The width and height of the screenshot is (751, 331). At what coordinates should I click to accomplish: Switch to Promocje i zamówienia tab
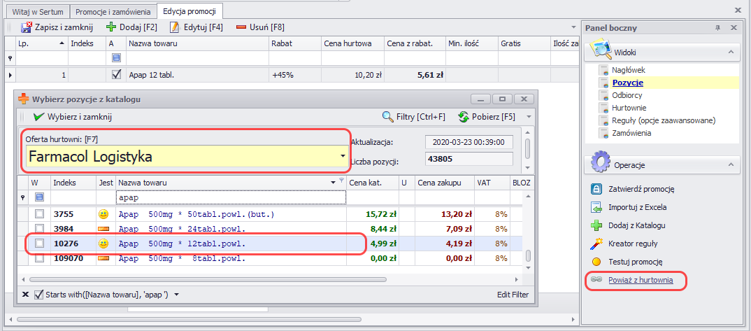coord(113,12)
